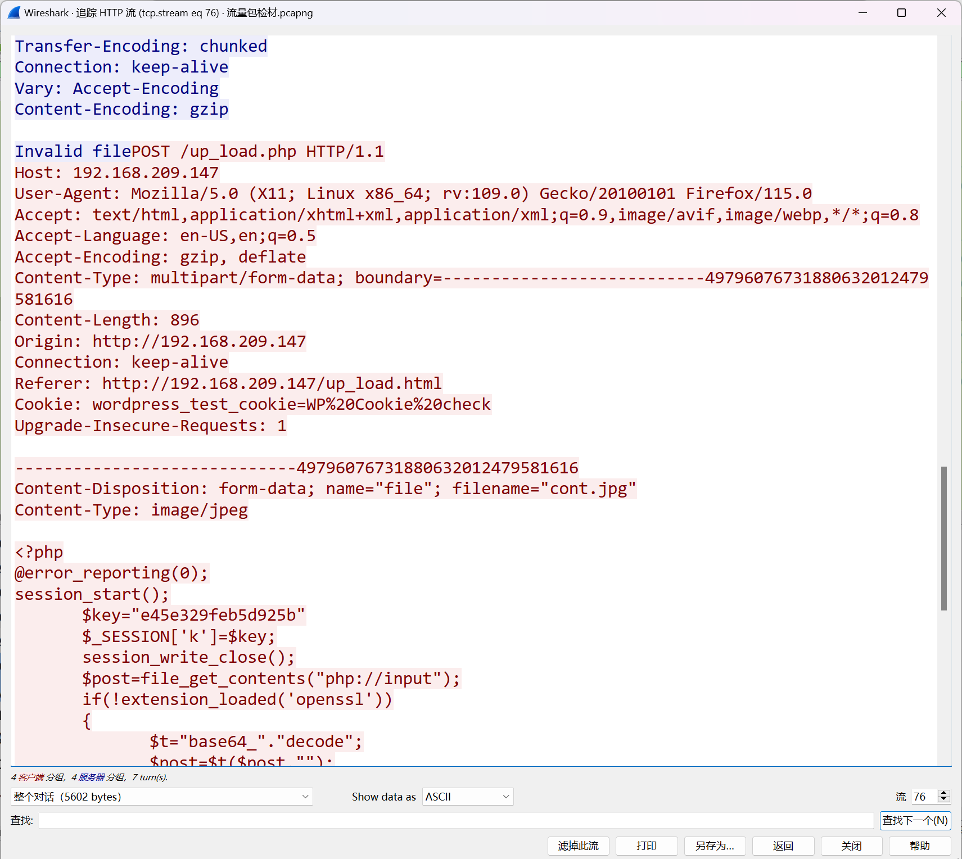Image resolution: width=962 pixels, height=859 pixels.
Task: Click the Cookie wordpress_test_cookie line
Action: (x=253, y=404)
